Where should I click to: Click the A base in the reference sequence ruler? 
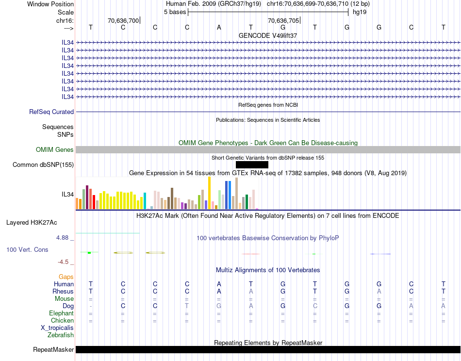(x=219, y=28)
